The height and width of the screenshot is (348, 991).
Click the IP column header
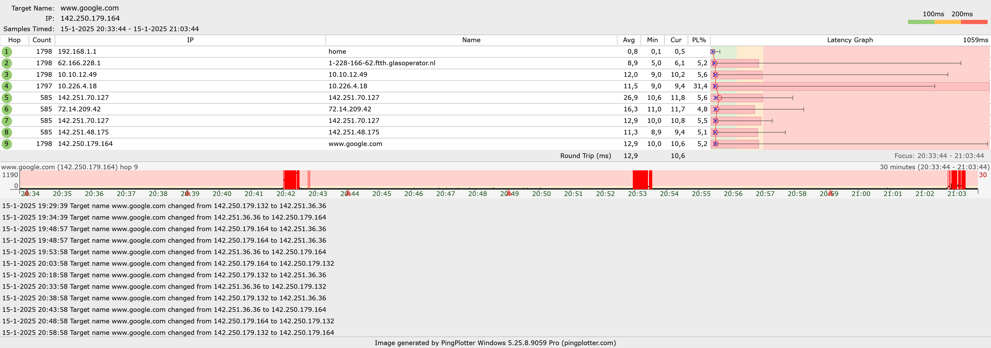[x=190, y=40]
